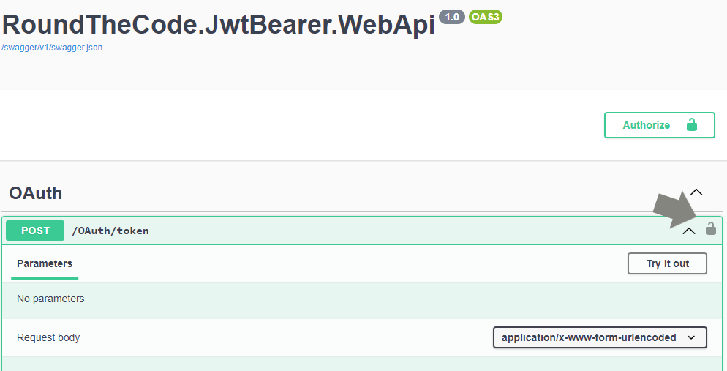
Task: Click the empty area of the POST operation header bar
Action: 413,231
